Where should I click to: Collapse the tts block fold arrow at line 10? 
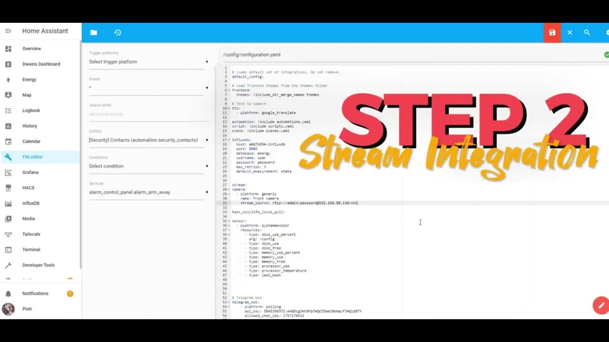[x=229, y=108]
